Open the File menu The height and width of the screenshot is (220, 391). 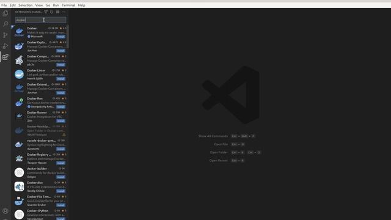[x=4, y=5]
